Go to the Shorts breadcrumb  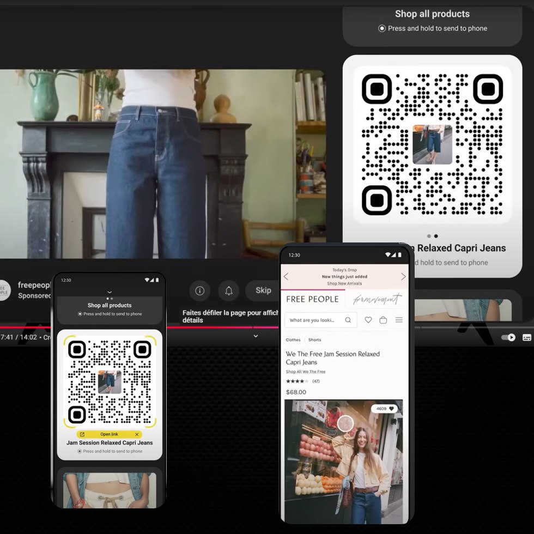click(x=315, y=340)
